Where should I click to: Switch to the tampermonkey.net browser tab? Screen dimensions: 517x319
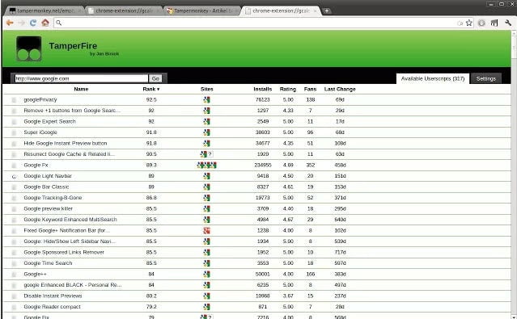(x=44, y=10)
